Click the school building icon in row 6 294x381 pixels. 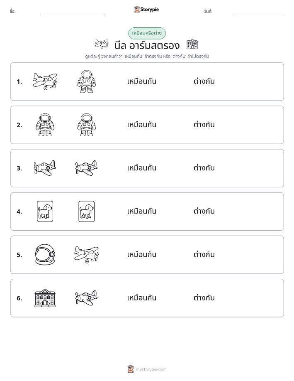45,298
